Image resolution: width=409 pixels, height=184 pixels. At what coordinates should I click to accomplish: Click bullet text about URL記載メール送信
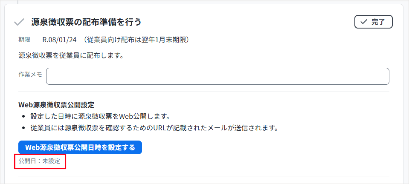[x=154, y=128]
